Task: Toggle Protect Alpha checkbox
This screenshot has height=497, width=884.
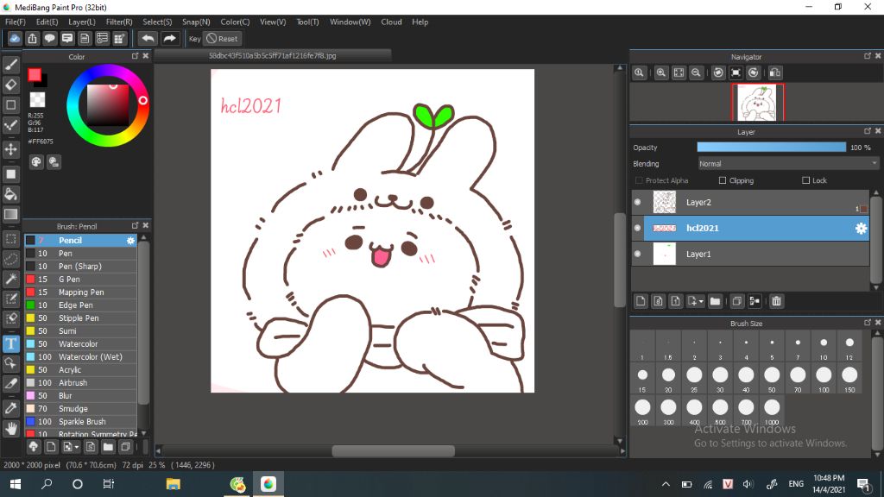Action: [639, 180]
